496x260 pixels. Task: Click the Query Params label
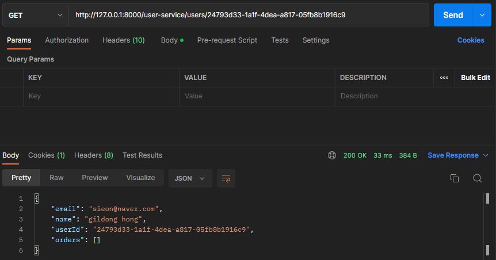30,59
